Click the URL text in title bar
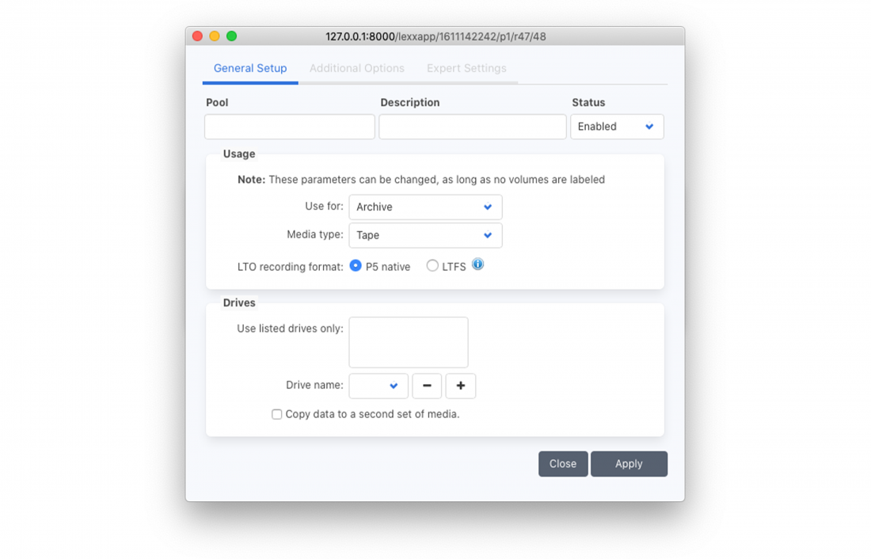The image size is (871, 559). [x=435, y=36]
